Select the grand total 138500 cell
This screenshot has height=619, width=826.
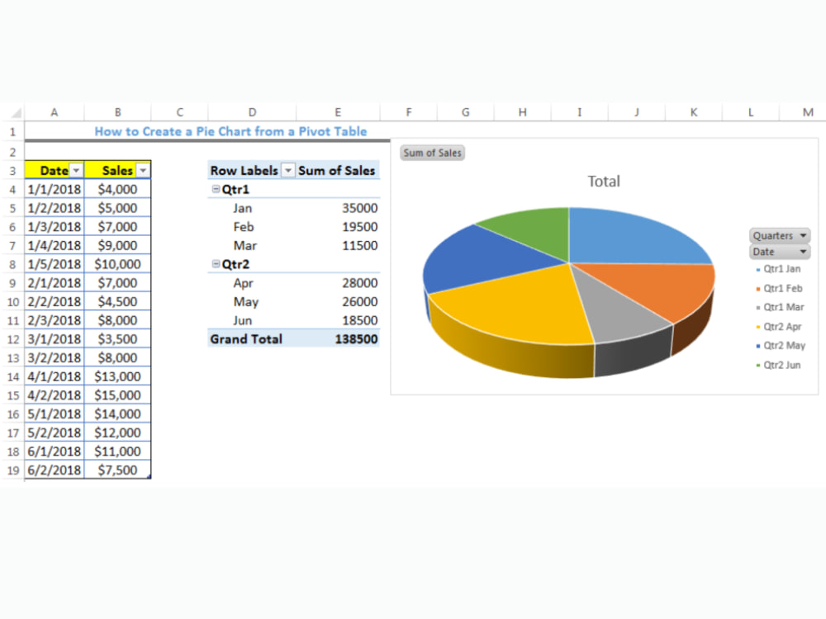tap(338, 339)
